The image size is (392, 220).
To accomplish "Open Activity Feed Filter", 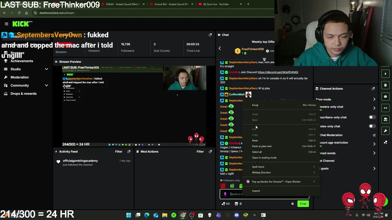I will tap(119, 152).
